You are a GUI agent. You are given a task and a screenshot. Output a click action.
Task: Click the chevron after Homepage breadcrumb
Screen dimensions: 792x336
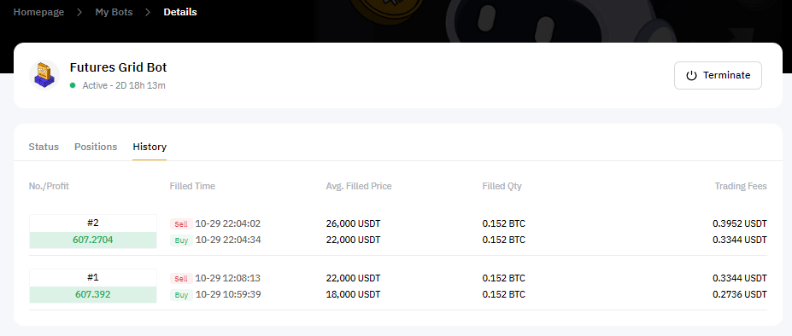tap(79, 12)
